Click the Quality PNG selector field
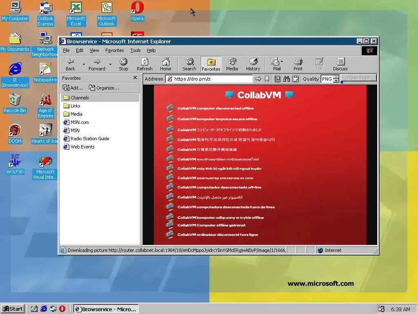This screenshot has height=314, width=418. [327, 79]
